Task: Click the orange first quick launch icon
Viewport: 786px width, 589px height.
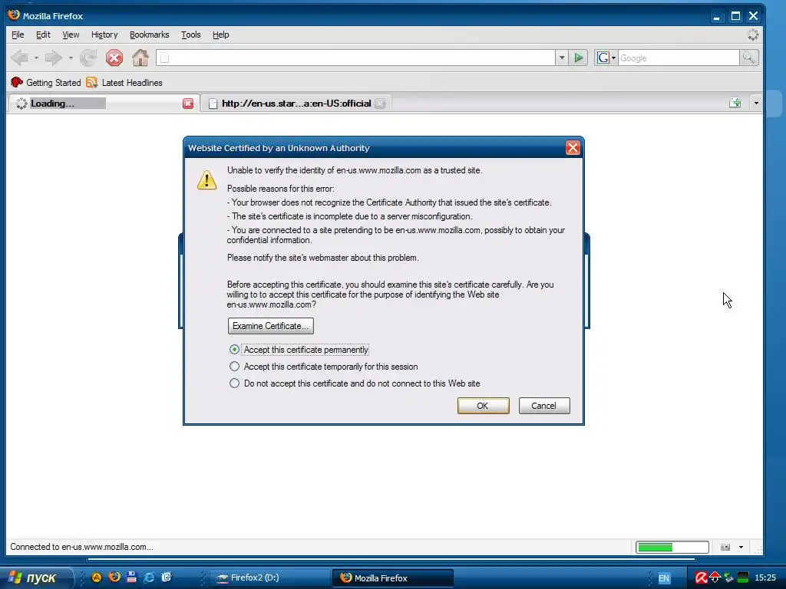Action: click(97, 577)
